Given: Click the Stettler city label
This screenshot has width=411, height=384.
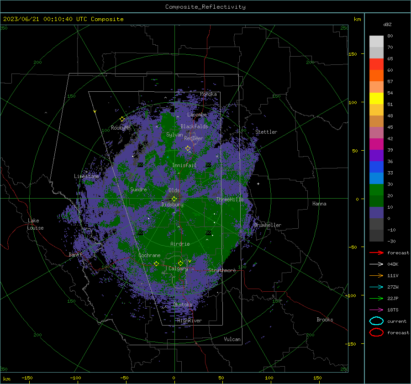Looking at the screenshot, I should [266, 132].
